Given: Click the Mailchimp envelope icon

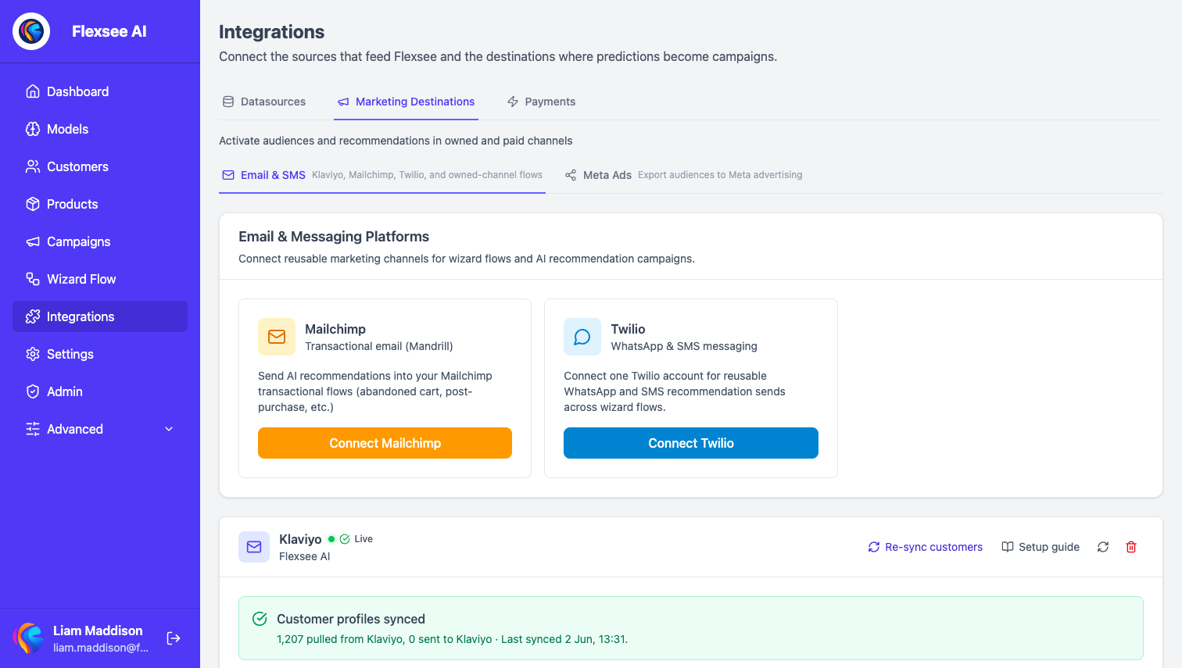Looking at the screenshot, I should (x=277, y=337).
